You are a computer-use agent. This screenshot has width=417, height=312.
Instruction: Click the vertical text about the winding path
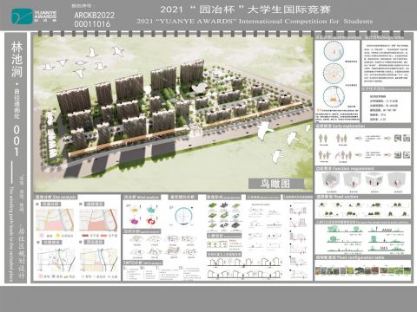pos(11,234)
